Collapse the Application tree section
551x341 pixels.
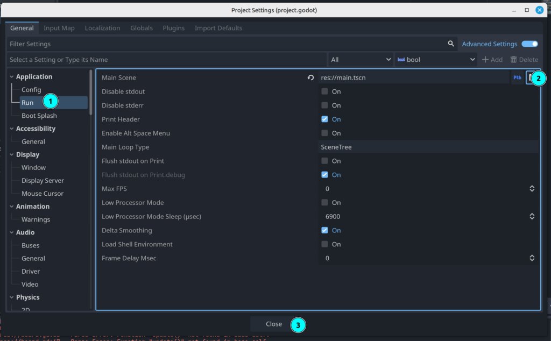pyautogui.click(x=12, y=77)
